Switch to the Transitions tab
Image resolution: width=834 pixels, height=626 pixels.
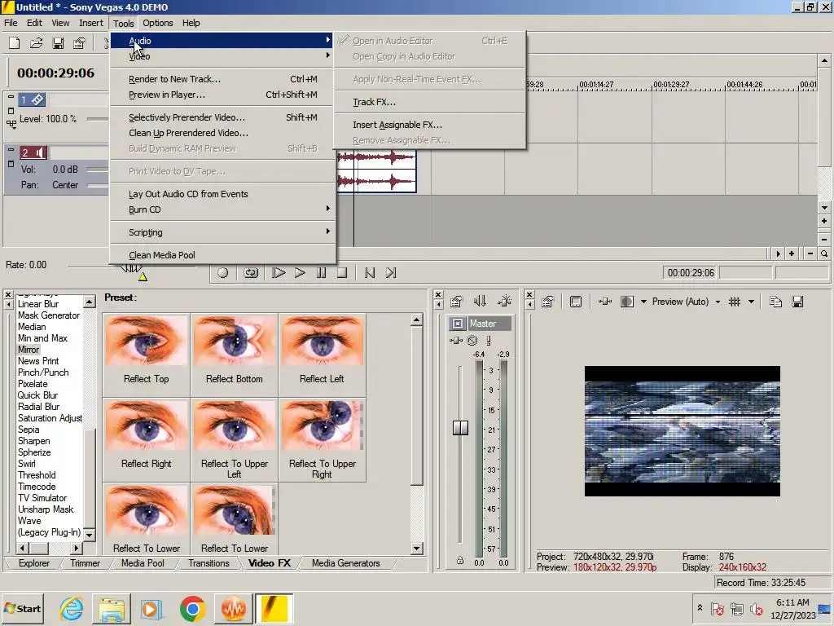[x=208, y=563]
